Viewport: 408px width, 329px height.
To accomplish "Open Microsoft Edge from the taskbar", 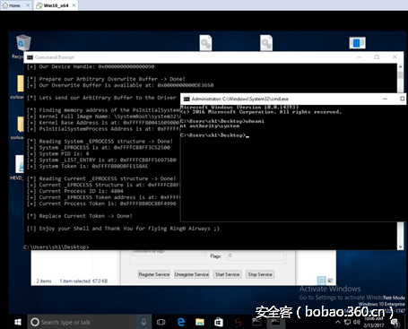I will tap(181, 322).
